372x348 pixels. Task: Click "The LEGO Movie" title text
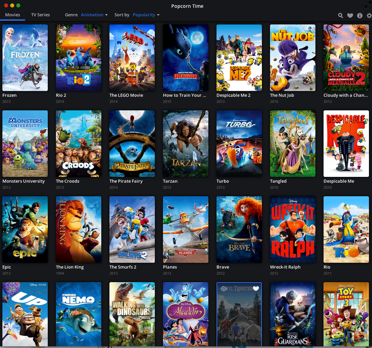(126, 95)
